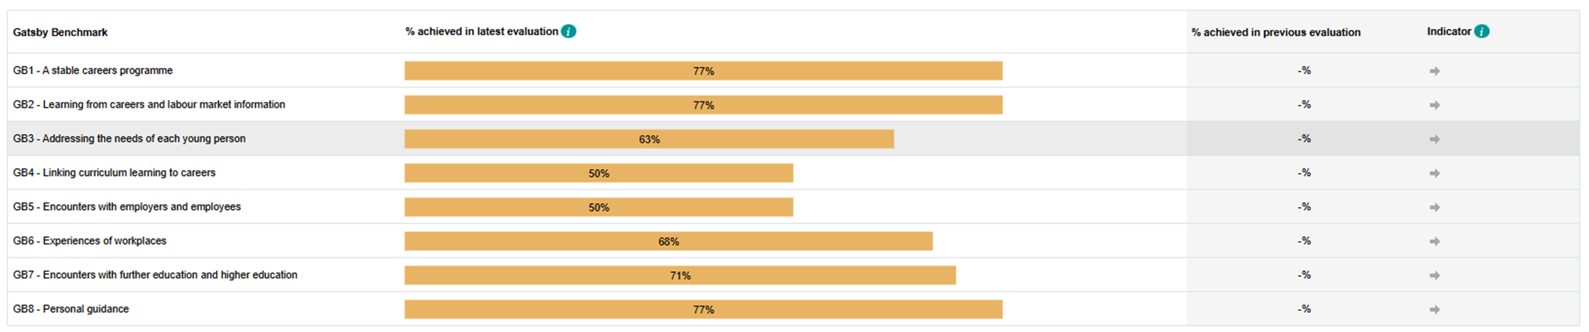This screenshot has height=332, width=1589.
Task: Click the GB7 trend arrow indicator
Action: [1434, 275]
